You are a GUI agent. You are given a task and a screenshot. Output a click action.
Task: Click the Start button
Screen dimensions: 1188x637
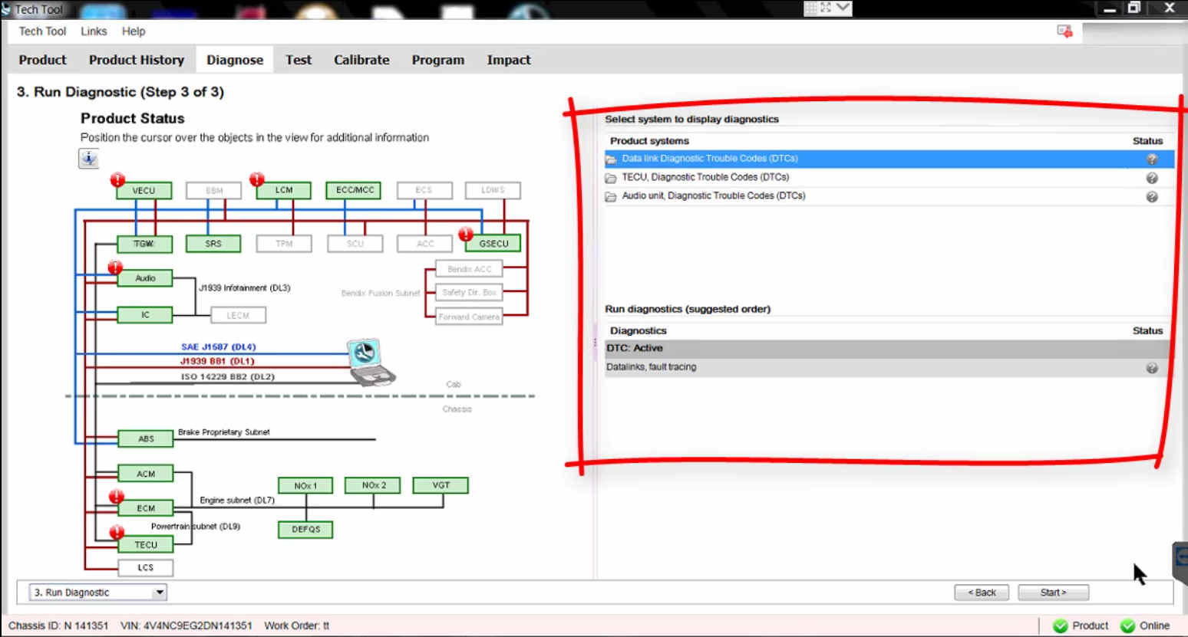(x=1053, y=593)
